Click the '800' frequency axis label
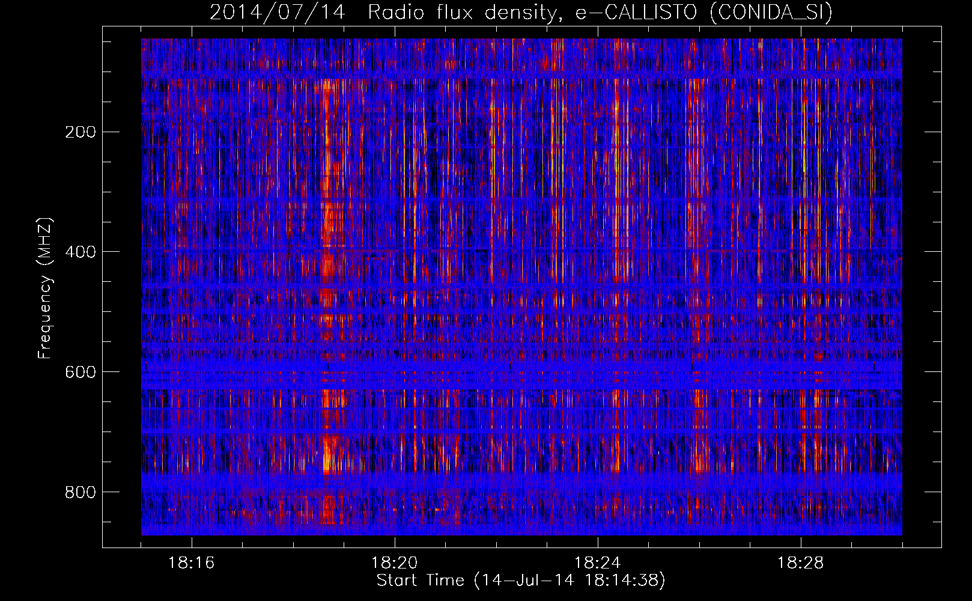Image resolution: width=972 pixels, height=601 pixels. [80, 492]
